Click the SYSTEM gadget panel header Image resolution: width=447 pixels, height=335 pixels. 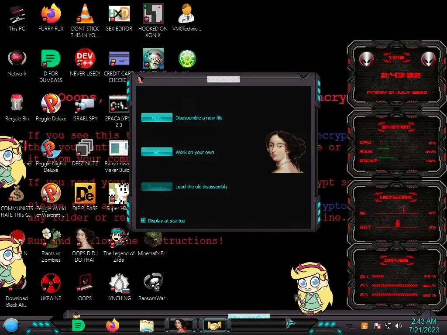[396, 127]
